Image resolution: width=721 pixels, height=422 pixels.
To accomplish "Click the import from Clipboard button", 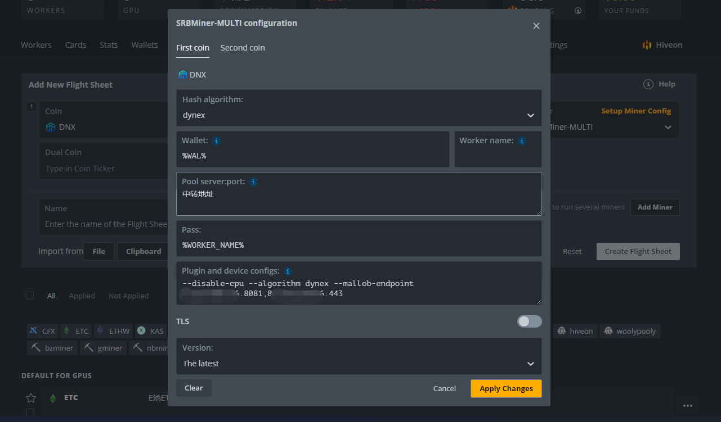I will click(143, 251).
